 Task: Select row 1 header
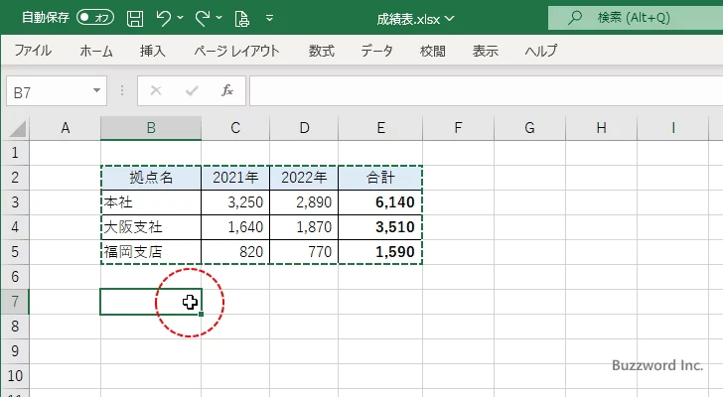[15, 153]
